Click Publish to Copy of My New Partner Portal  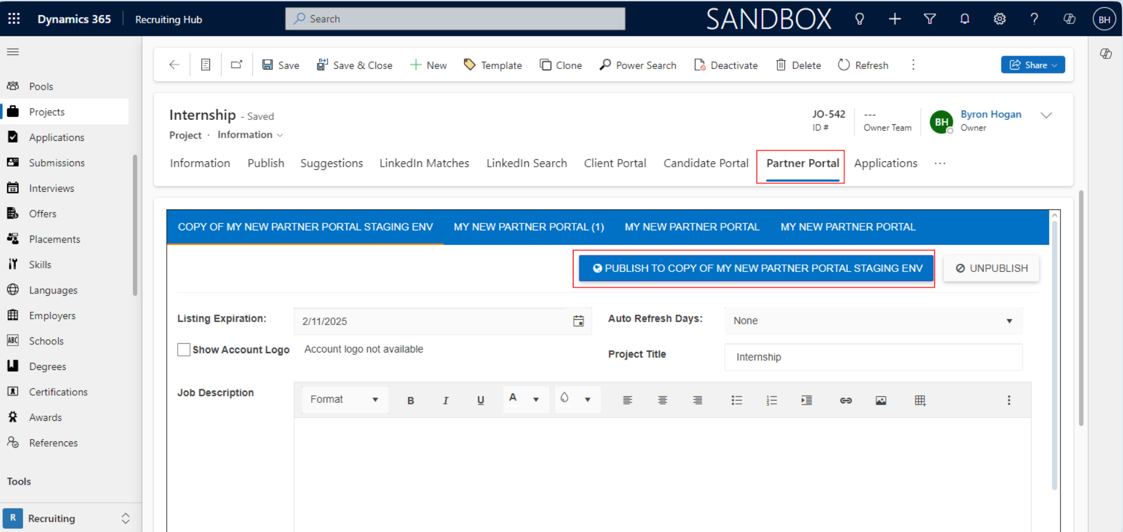pos(756,268)
